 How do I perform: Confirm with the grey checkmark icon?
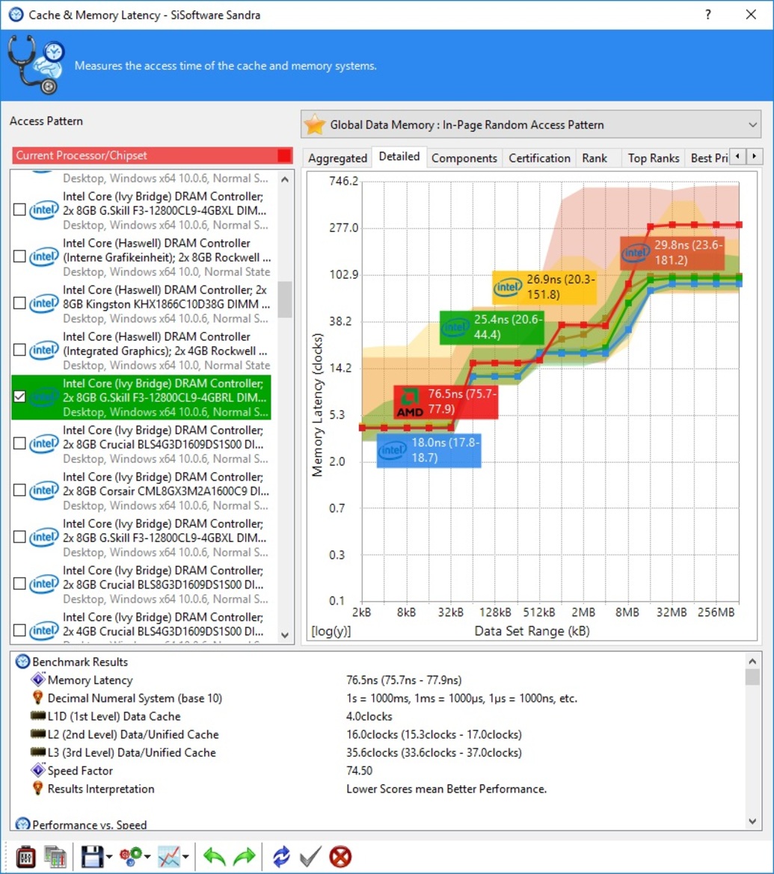point(310,857)
